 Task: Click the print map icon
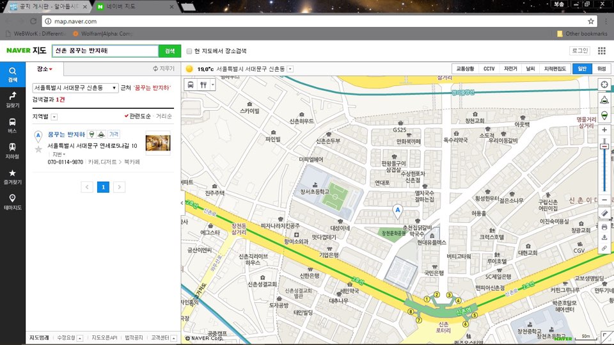604,227
